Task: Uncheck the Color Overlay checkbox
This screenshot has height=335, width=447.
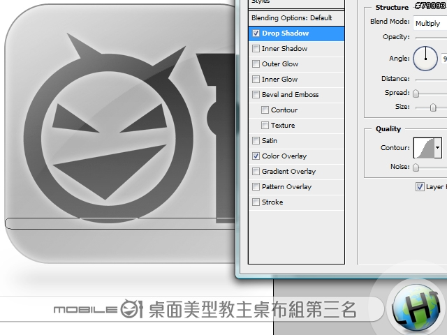Action: coord(256,156)
